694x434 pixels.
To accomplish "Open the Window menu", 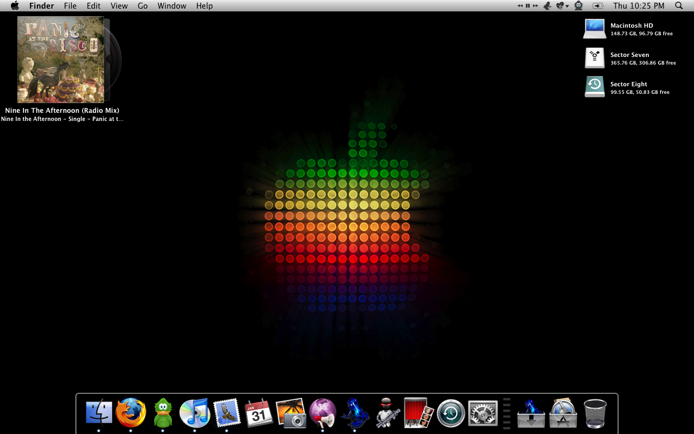I will coord(172,5).
